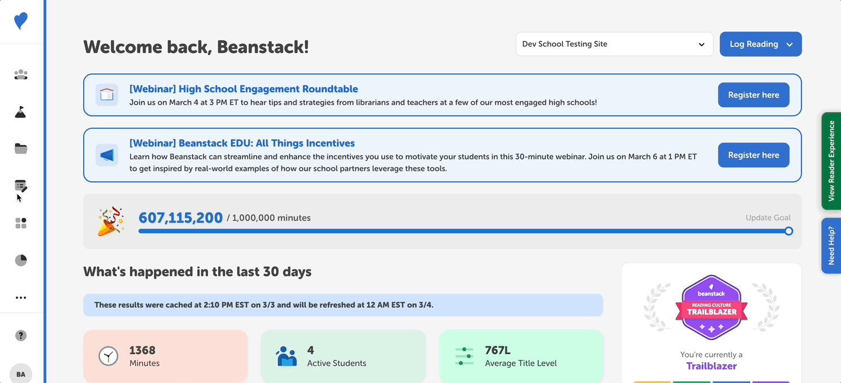
Task: Click the reading log entry icon in sidebar
Action: pos(21,185)
